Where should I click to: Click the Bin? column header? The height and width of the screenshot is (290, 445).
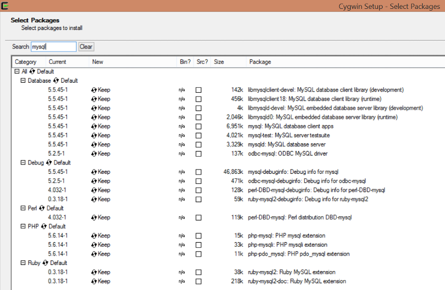[x=185, y=62]
